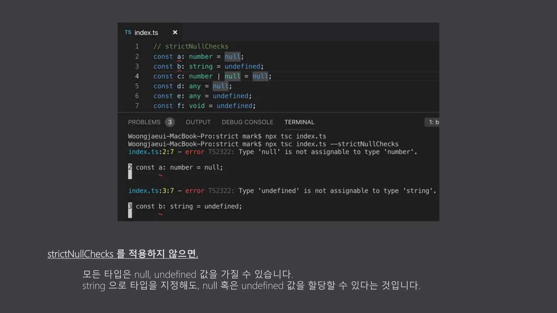
Task: Open error link 'index.ts:2:7' in terminal
Action: [151, 152]
